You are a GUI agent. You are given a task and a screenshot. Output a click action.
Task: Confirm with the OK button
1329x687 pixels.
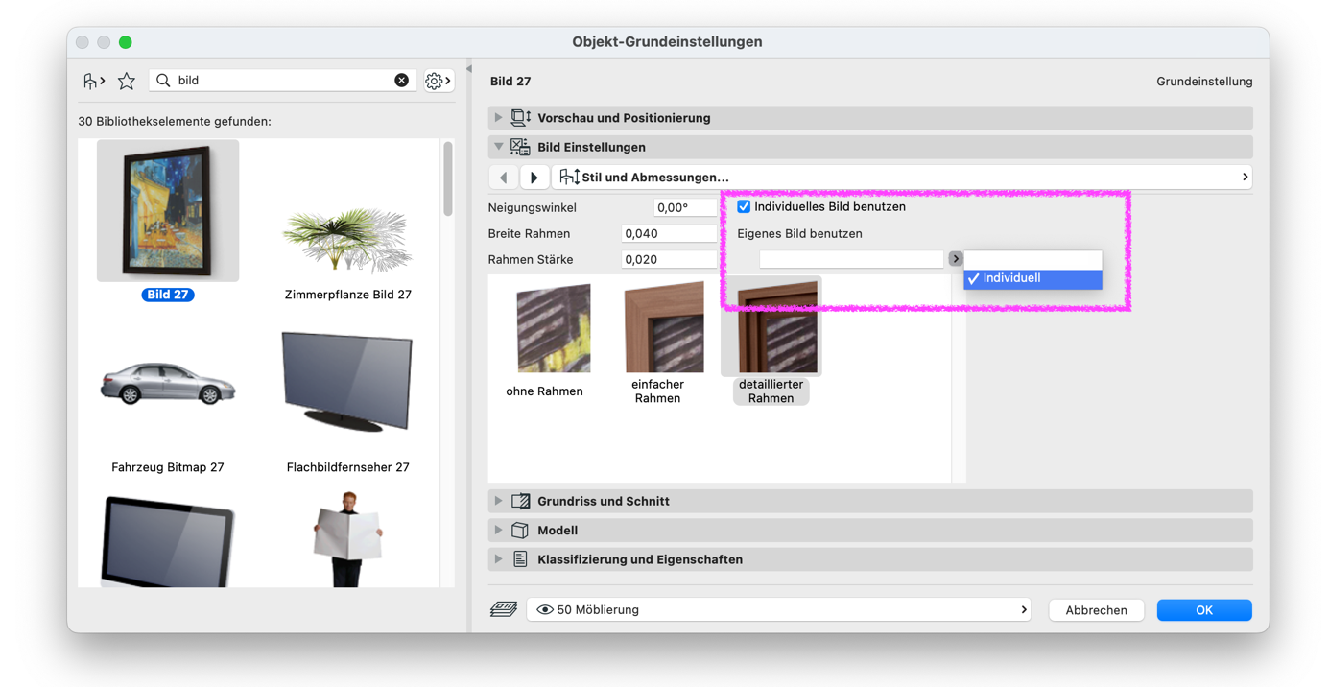pos(1204,610)
